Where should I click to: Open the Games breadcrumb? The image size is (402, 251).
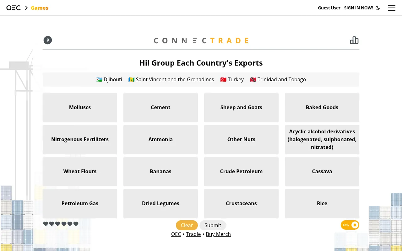coord(40,8)
